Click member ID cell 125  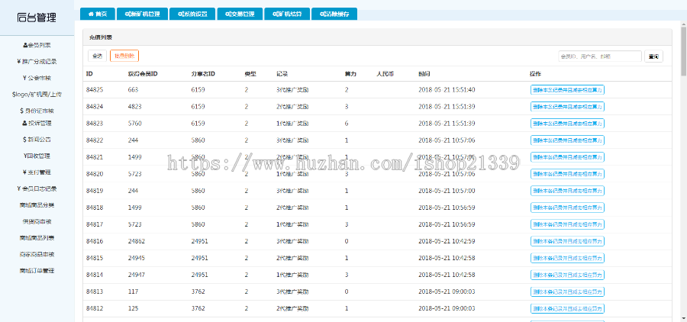133,308
